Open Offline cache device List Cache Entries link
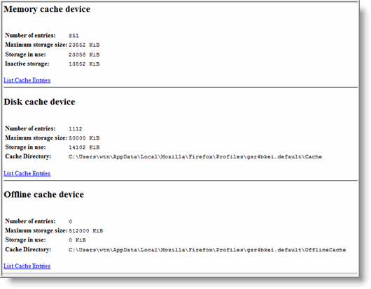Image resolution: width=371 pixels, height=289 pixels. (x=27, y=266)
